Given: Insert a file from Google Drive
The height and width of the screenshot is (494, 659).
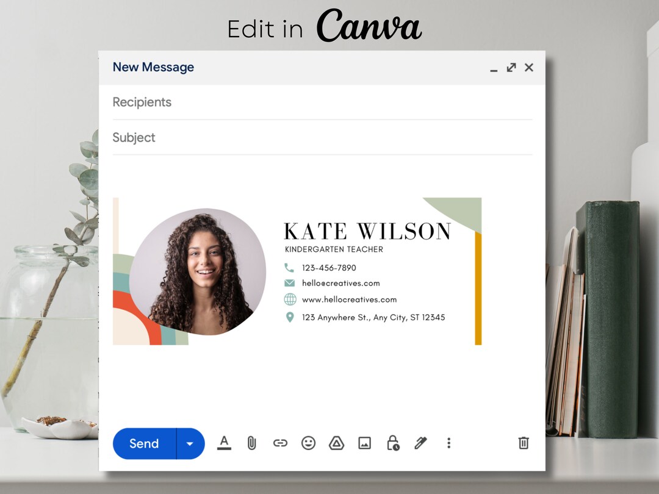Looking at the screenshot, I should (x=336, y=443).
